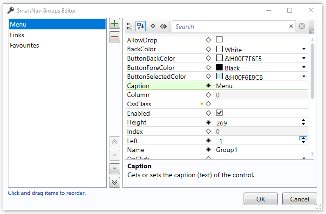Click the property grid scroll down arrow
This screenshot has height=214, width=326.
coord(312,154)
